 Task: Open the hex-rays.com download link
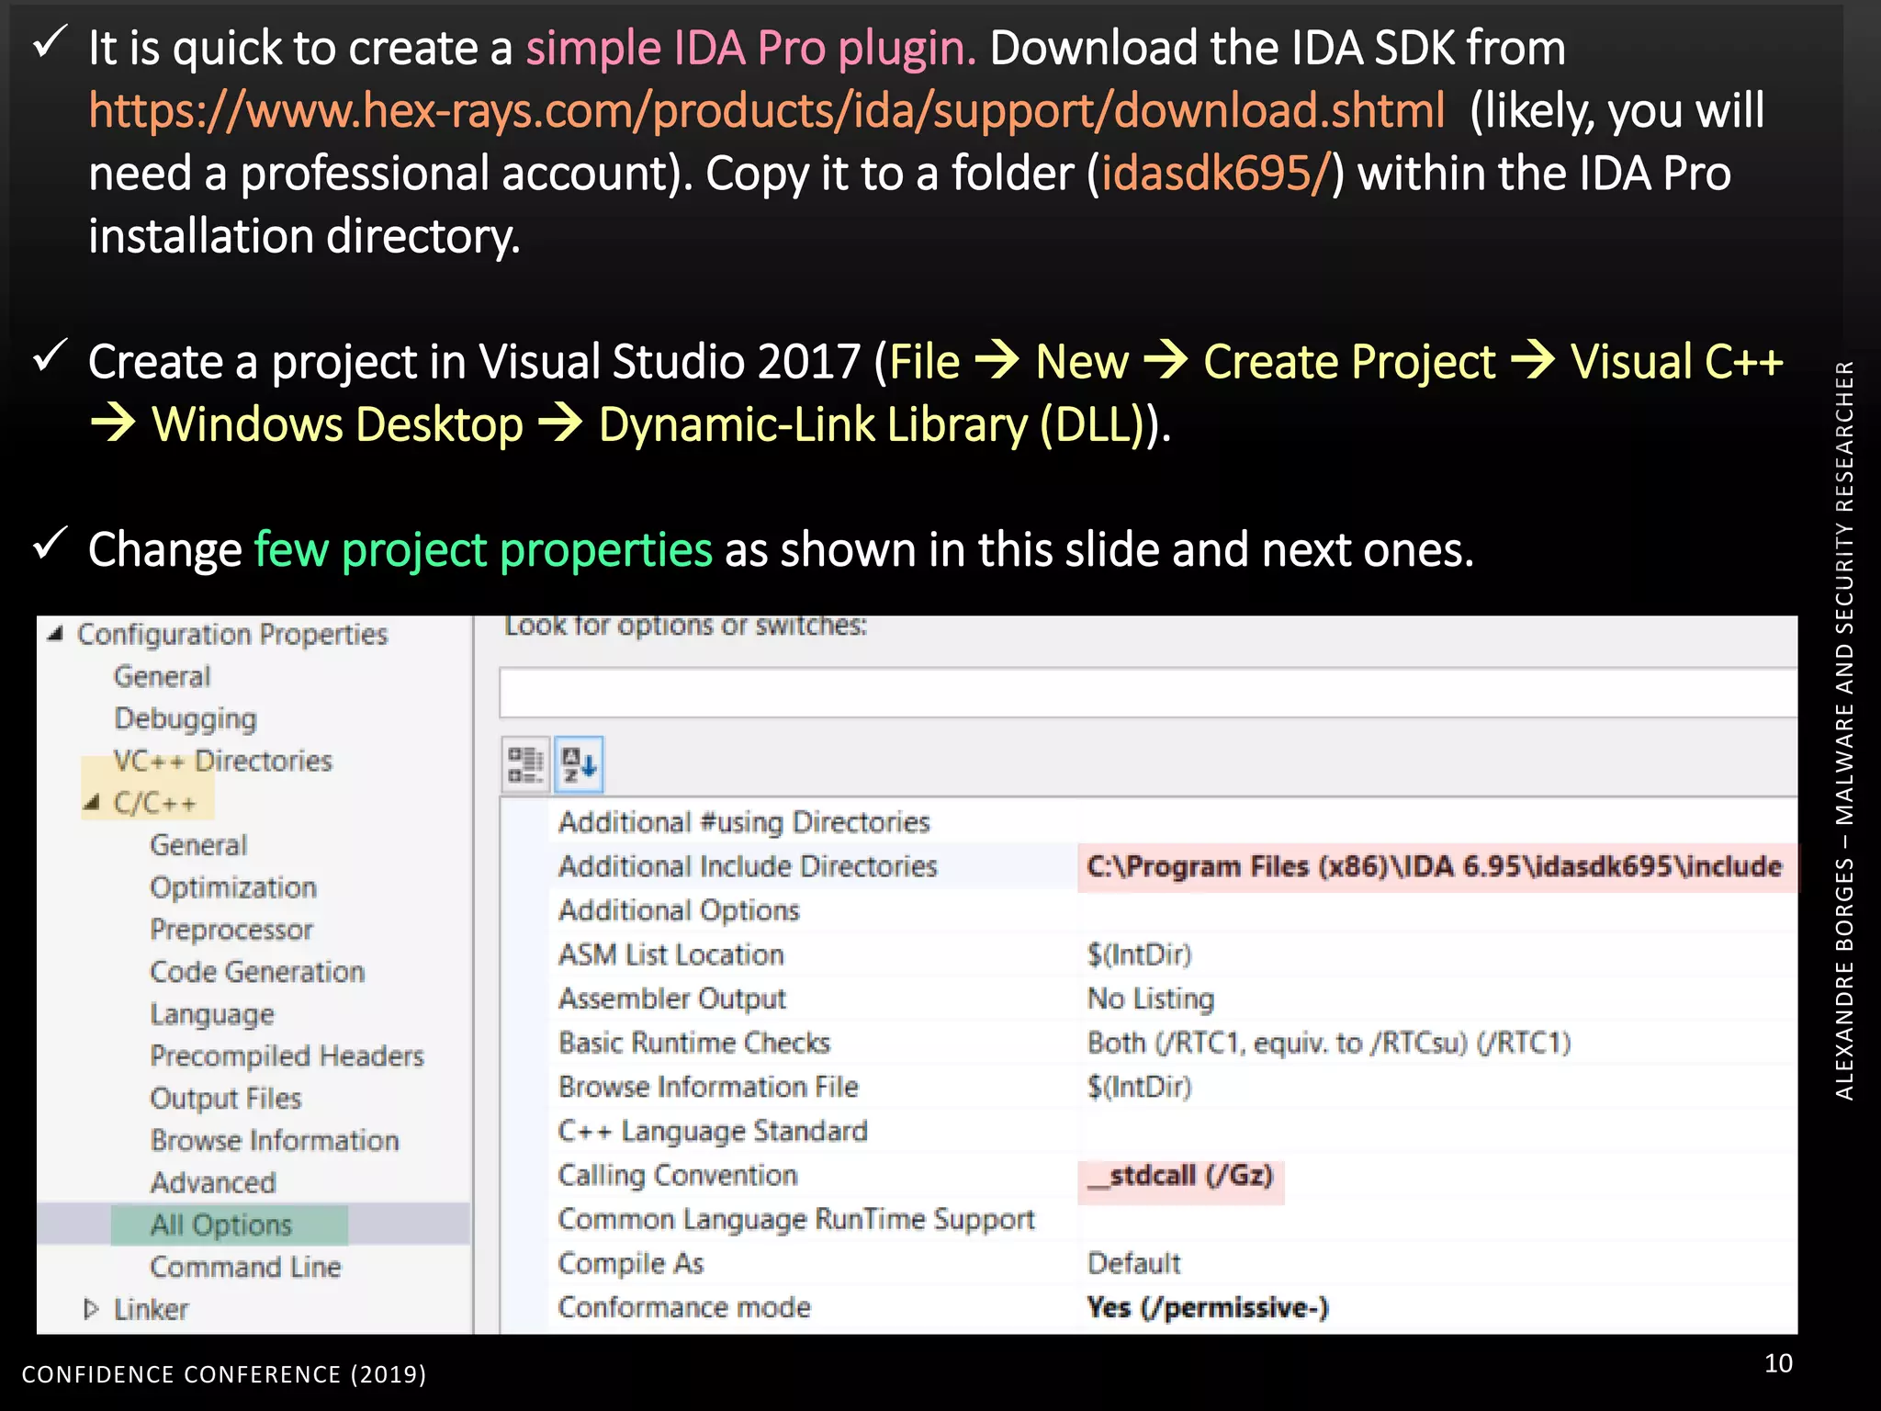point(766,110)
